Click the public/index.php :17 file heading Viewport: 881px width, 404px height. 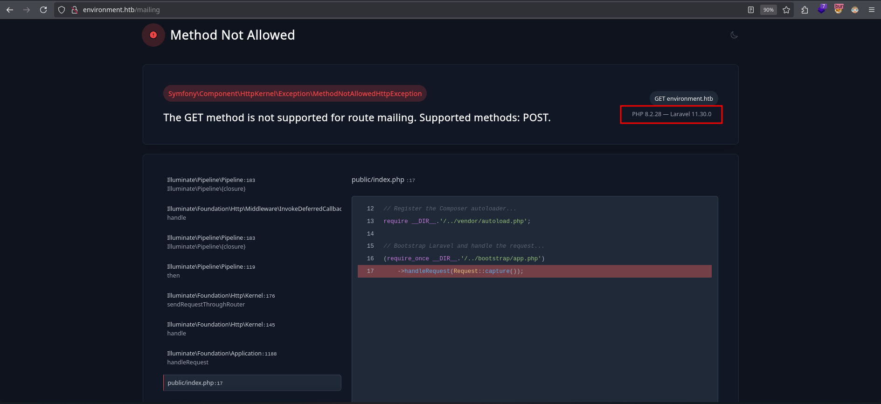(x=383, y=180)
